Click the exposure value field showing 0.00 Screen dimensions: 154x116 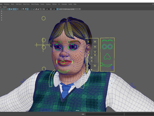click(x=47, y=9)
